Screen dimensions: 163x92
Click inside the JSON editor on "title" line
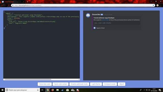(25, 15)
